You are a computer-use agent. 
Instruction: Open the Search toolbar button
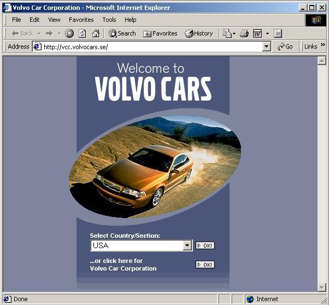(x=122, y=33)
